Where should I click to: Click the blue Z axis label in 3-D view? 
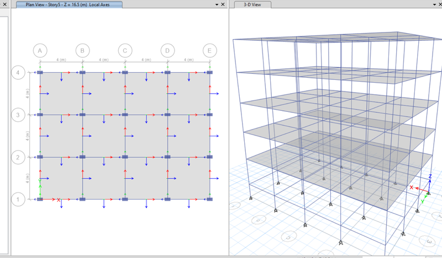pyautogui.click(x=430, y=176)
